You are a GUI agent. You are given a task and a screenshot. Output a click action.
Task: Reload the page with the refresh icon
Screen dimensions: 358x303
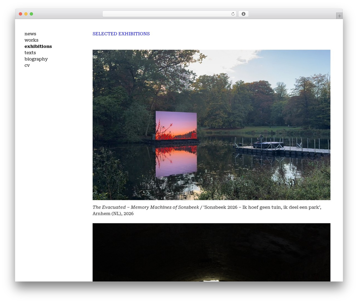click(x=233, y=14)
